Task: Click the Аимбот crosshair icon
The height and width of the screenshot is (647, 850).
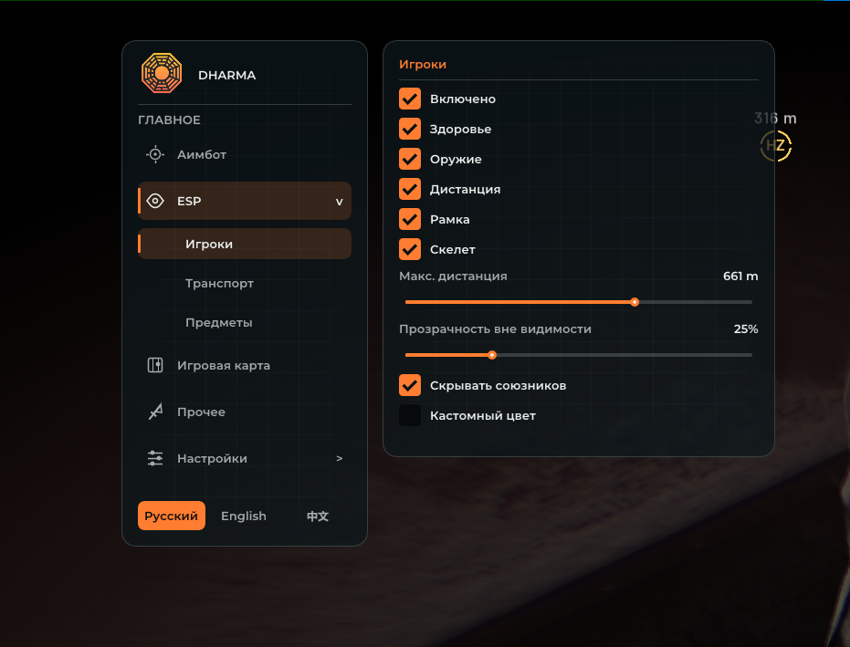Action: click(155, 154)
